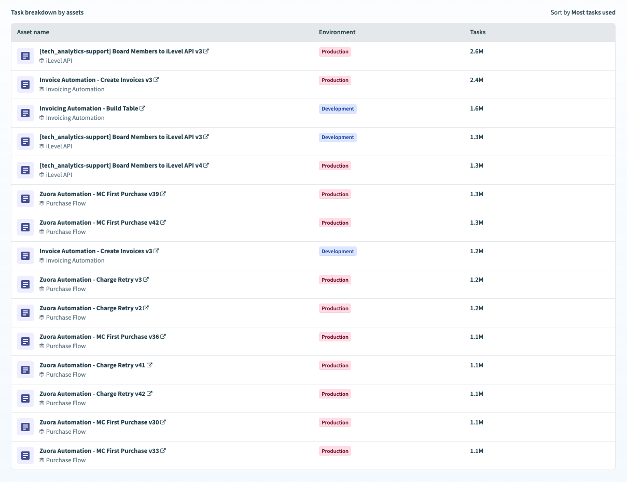Click the 'Environment' column header

point(337,32)
